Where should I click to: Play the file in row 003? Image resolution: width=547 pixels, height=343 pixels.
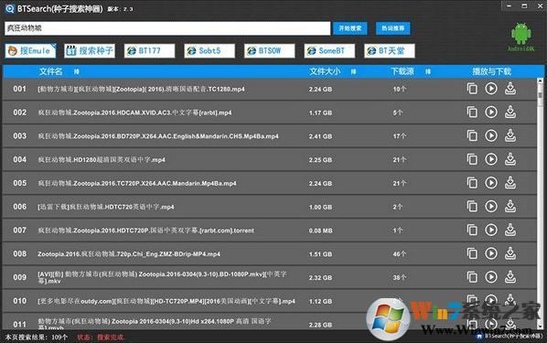(491, 135)
